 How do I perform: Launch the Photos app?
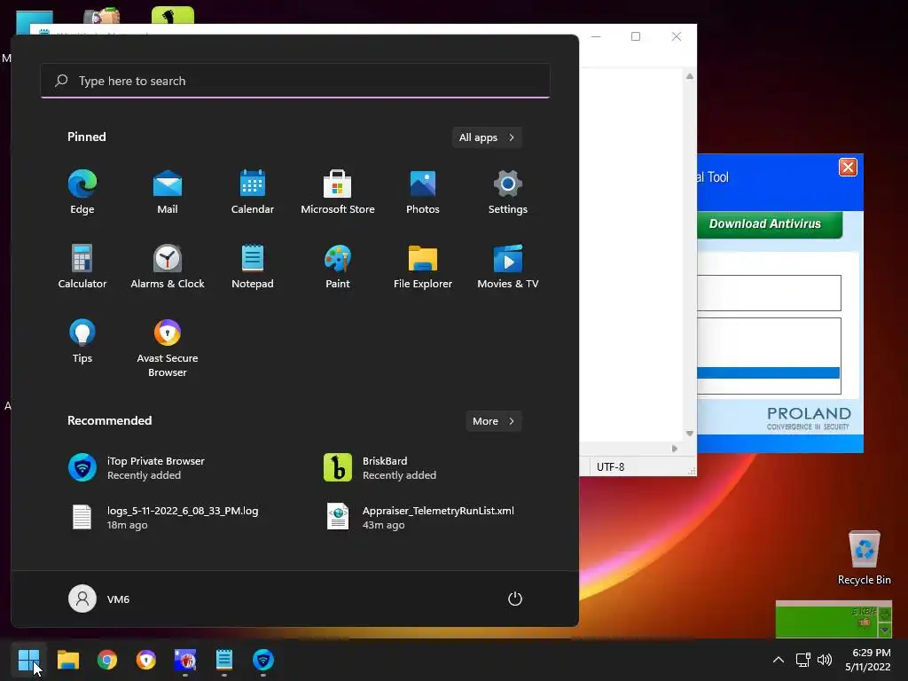point(423,192)
